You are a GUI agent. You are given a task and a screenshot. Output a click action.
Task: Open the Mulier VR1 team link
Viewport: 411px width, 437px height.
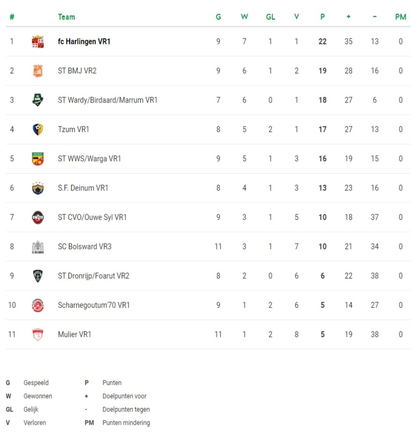tap(74, 334)
